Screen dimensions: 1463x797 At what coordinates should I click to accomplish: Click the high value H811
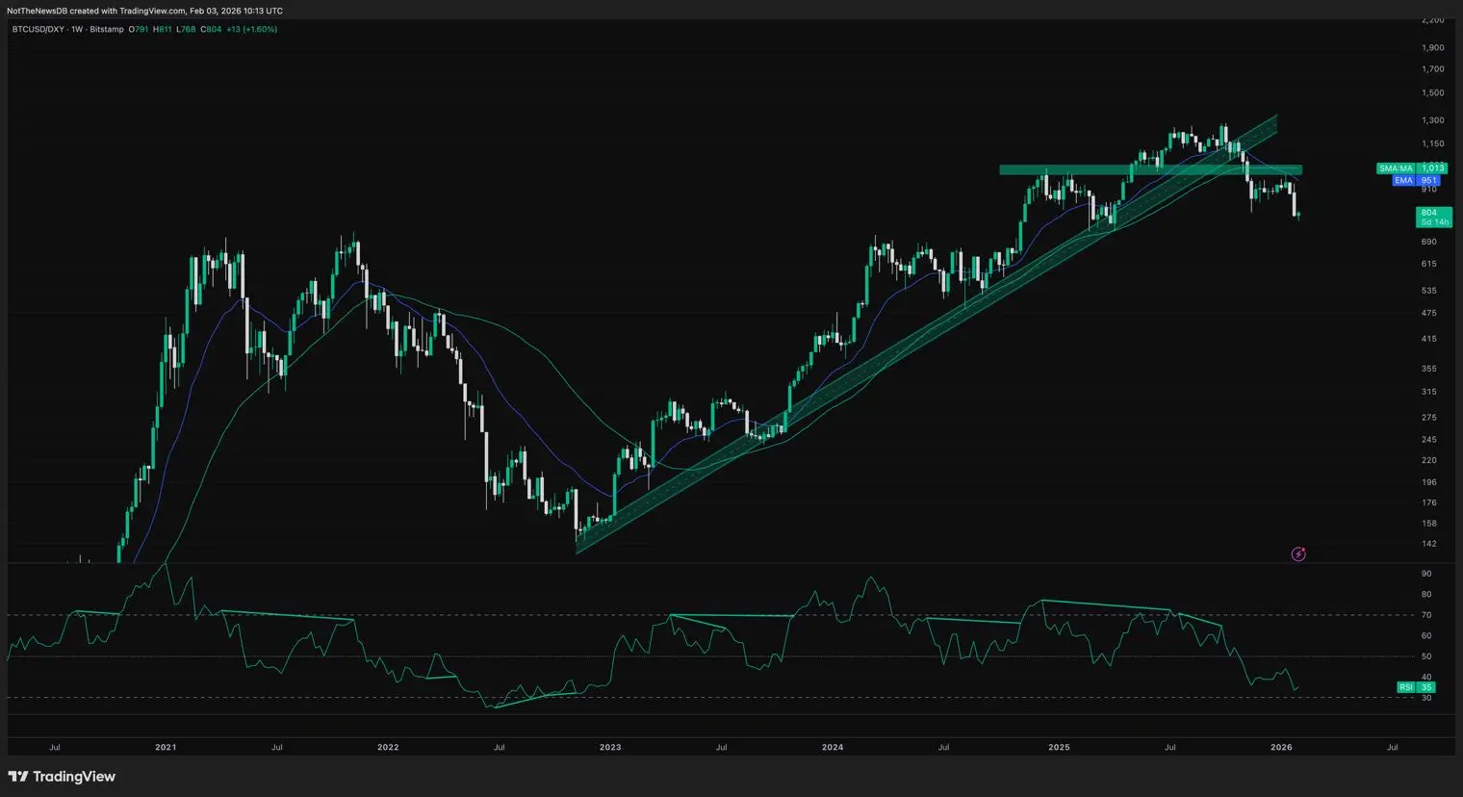pyautogui.click(x=163, y=30)
